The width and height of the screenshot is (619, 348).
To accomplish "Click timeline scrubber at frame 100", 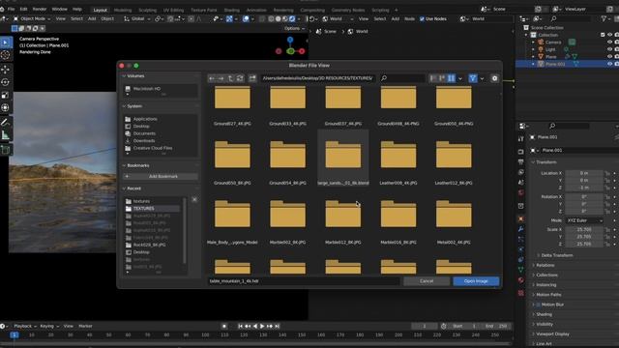I will 205,335.
